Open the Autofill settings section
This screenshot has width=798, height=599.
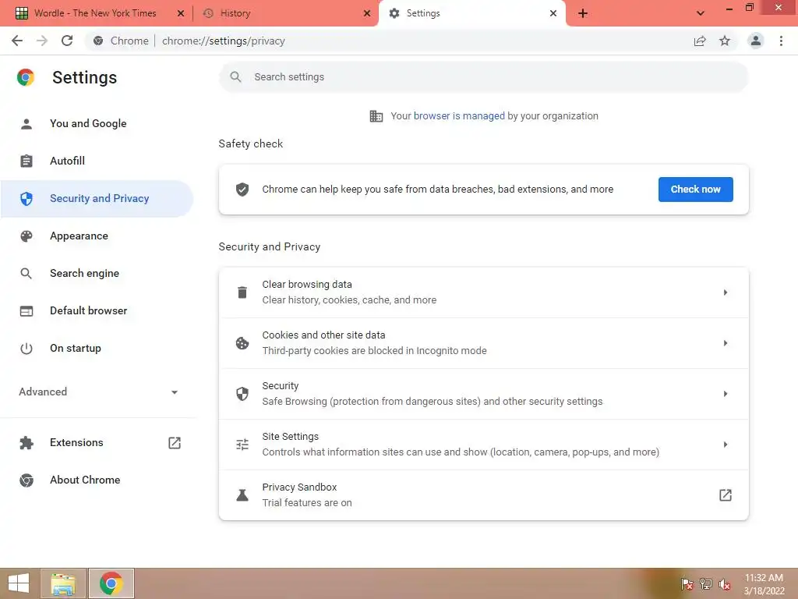(x=97, y=161)
